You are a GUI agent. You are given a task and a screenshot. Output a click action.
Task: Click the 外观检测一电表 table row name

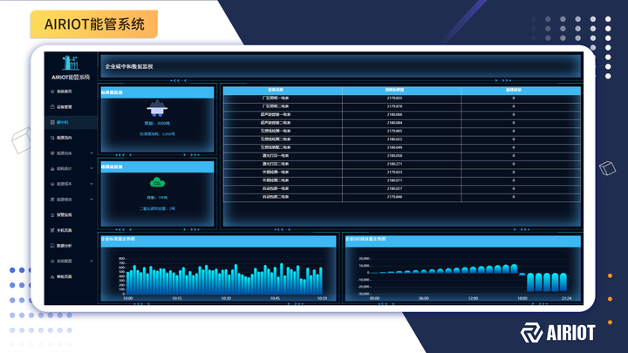tap(276, 172)
